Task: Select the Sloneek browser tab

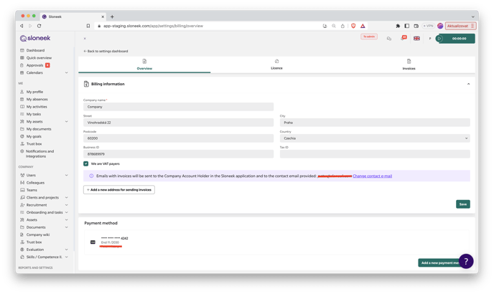Action: coord(73,16)
